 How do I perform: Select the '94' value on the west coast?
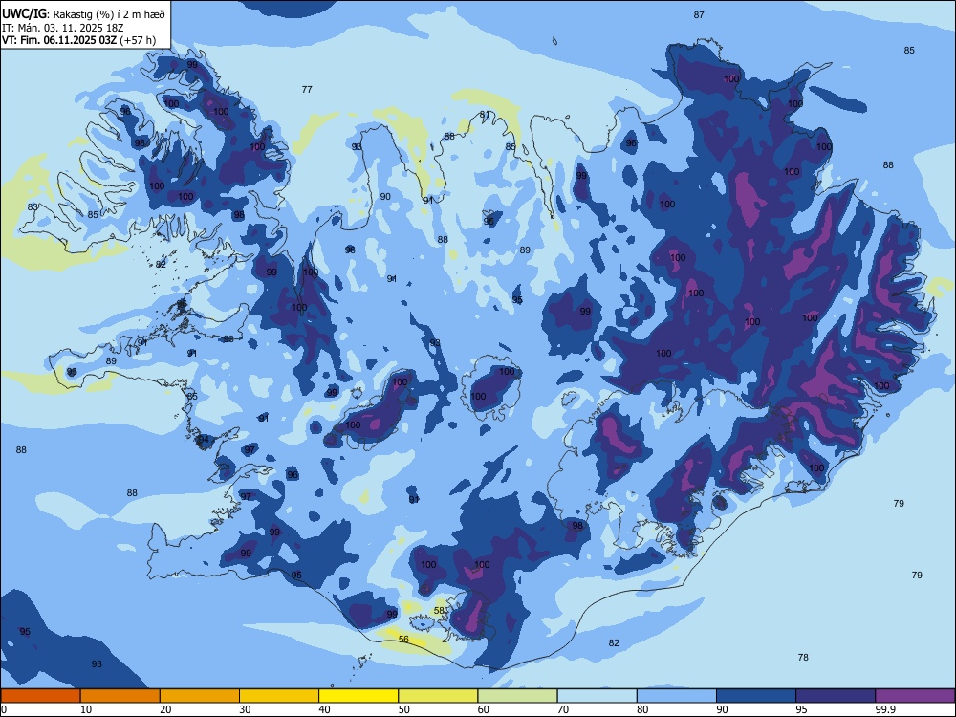[205, 440]
